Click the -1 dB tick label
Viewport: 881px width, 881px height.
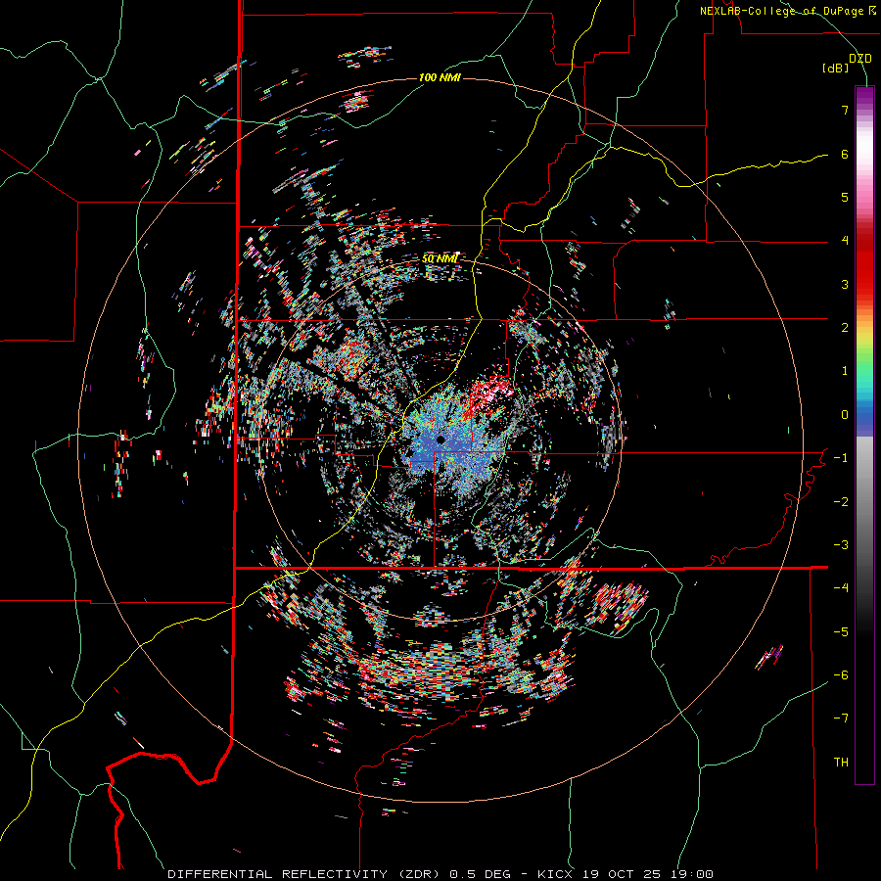[x=841, y=458]
